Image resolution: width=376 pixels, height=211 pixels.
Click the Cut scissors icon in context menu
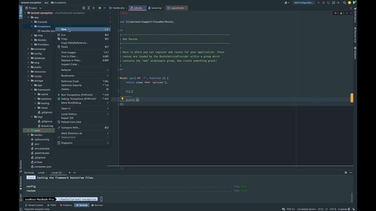[59, 35]
